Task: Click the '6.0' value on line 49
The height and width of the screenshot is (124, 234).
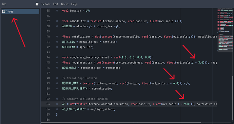Action: pos(176,83)
